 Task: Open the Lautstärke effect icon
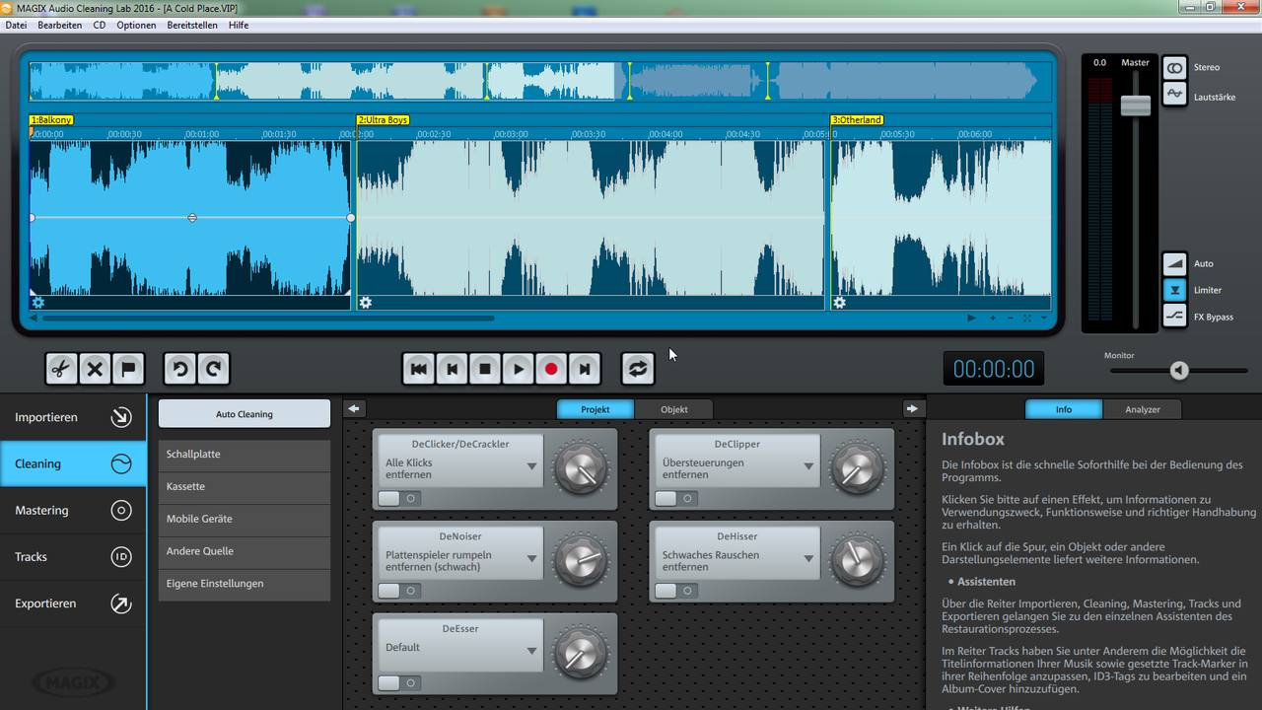tap(1174, 95)
